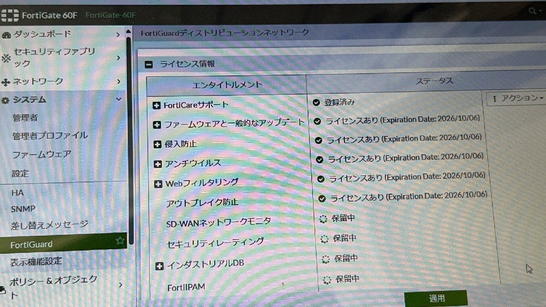This screenshot has width=546, height=307.
Task: Click SD-WANネットワークモニタ entry
Action: coord(219,222)
